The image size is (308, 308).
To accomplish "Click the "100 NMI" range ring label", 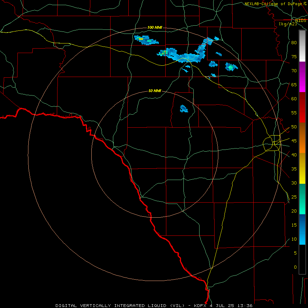I will pos(155,27).
